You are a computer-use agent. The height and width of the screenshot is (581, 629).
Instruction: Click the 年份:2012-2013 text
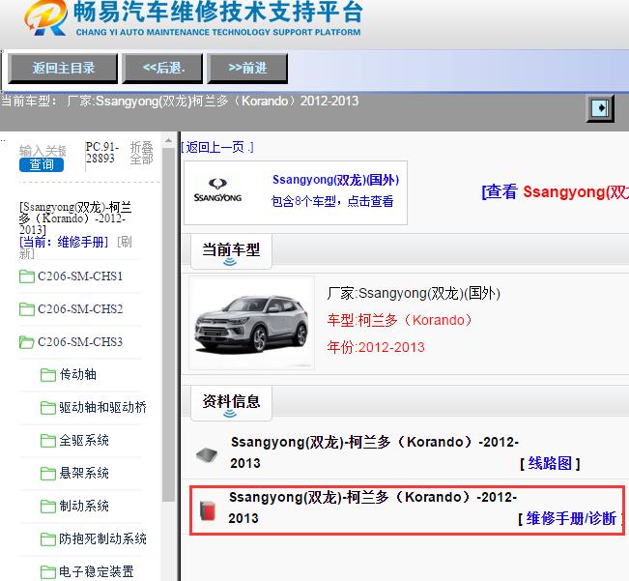tap(376, 347)
